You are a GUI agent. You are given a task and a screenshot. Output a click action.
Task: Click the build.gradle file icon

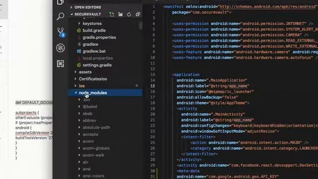coord(79,30)
